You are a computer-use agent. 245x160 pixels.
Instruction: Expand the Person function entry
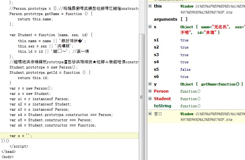pos(150,91)
